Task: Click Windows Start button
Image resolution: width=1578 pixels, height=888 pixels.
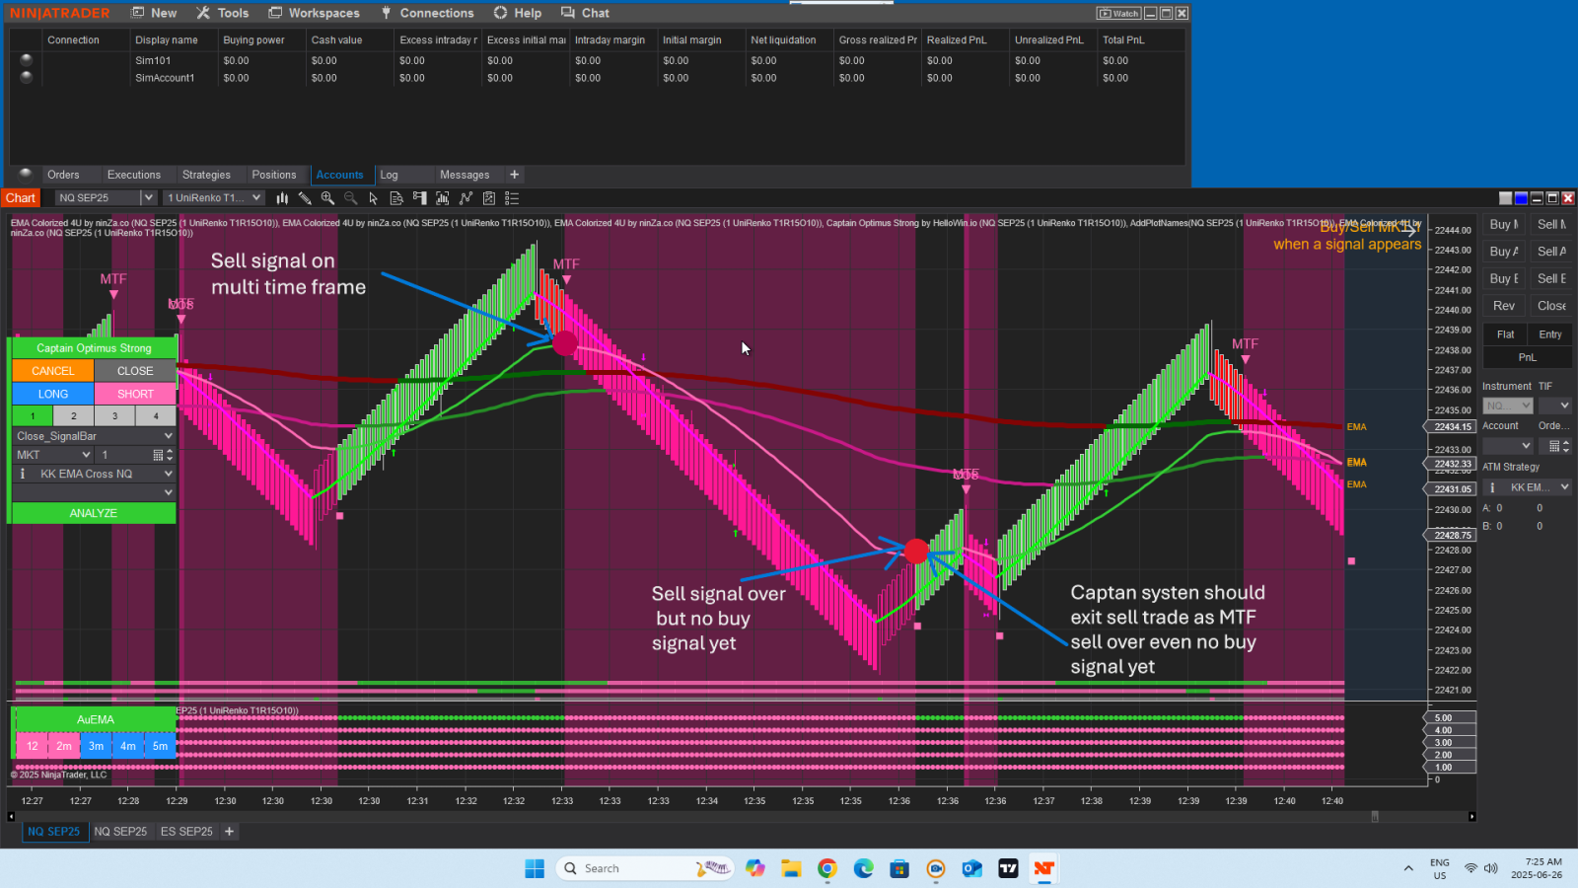Action: click(535, 868)
